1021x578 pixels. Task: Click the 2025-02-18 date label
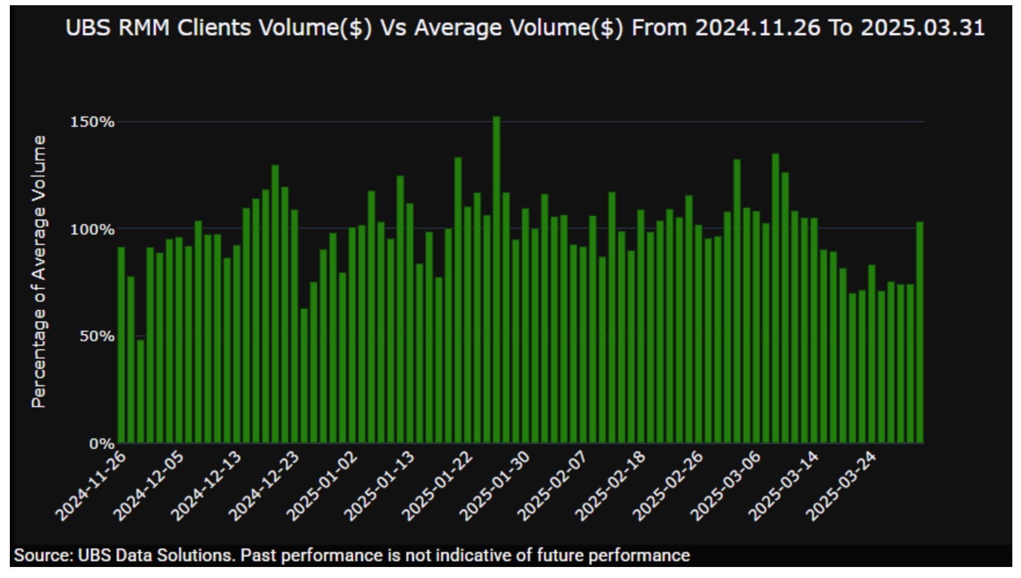[610, 486]
